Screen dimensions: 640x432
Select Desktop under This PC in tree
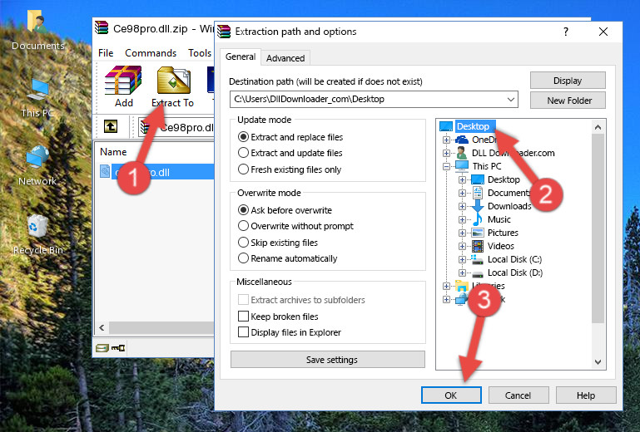(504, 179)
